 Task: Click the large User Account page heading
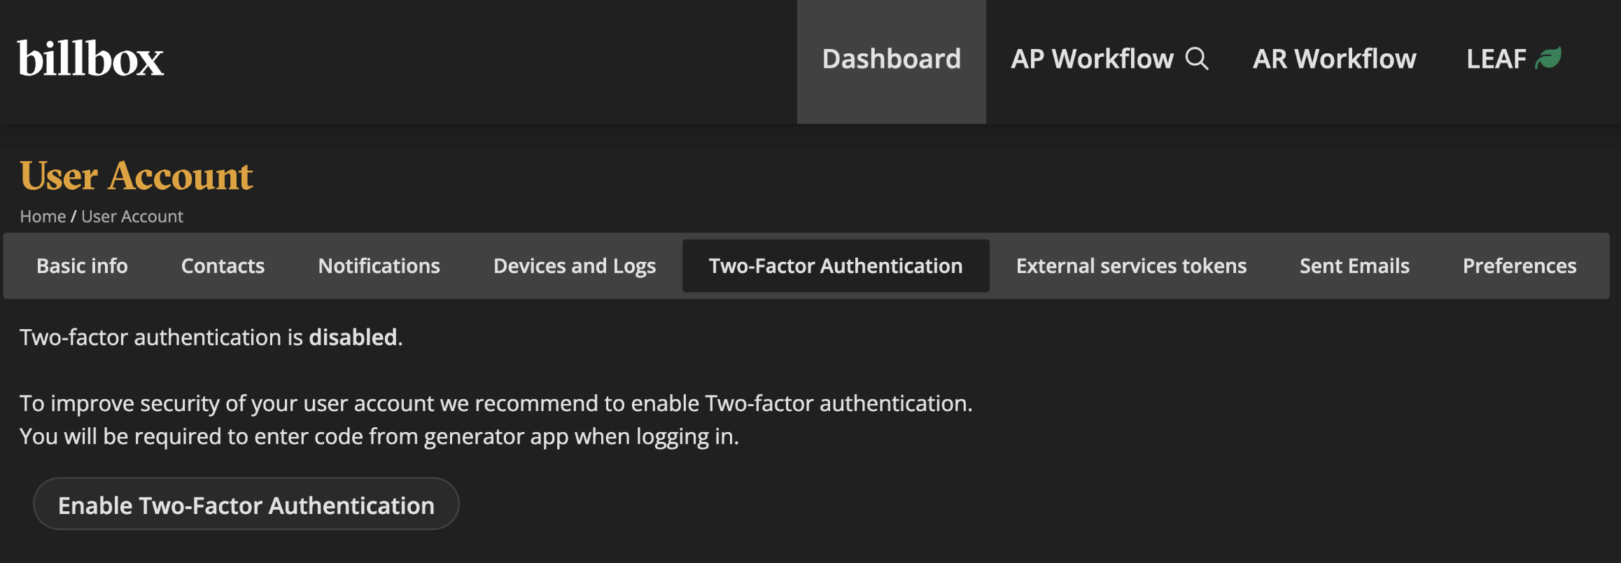136,176
